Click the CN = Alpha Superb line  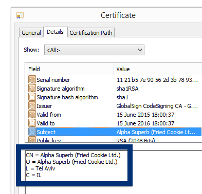coord(73,155)
